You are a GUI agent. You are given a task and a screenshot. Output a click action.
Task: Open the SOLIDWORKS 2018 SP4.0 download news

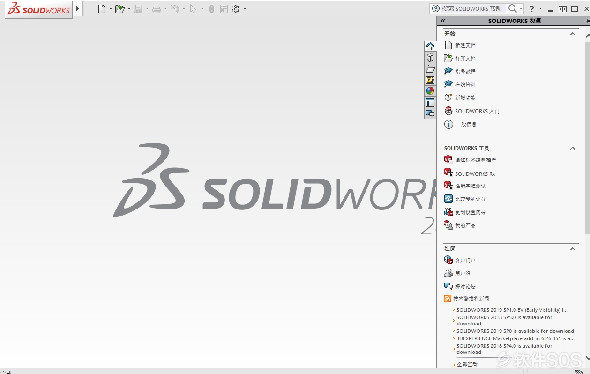coord(504,349)
